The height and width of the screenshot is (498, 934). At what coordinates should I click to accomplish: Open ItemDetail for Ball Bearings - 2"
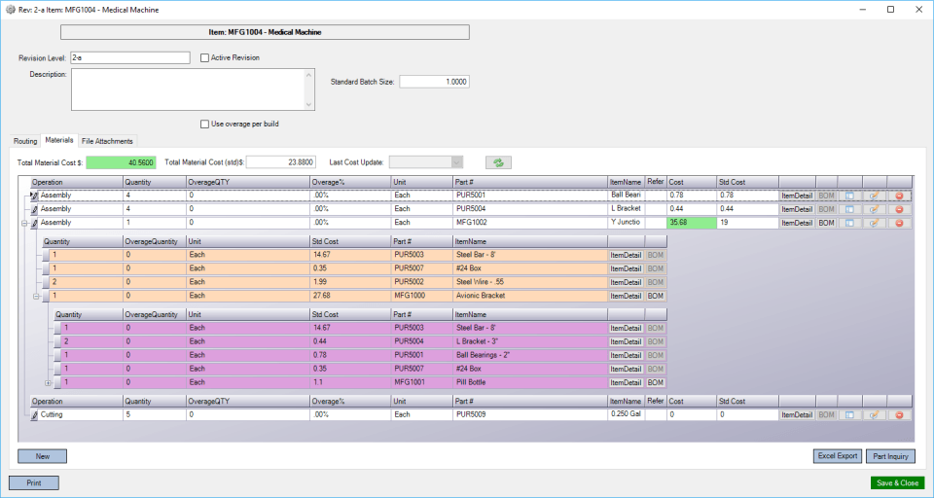point(626,355)
